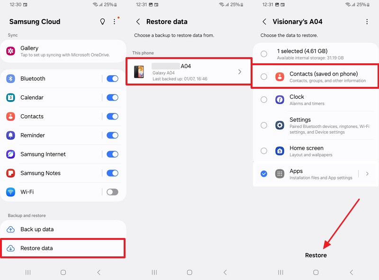Screen dimensions: 379x280
Task: Expand the Galaxy A04 backup details
Action: [240, 72]
